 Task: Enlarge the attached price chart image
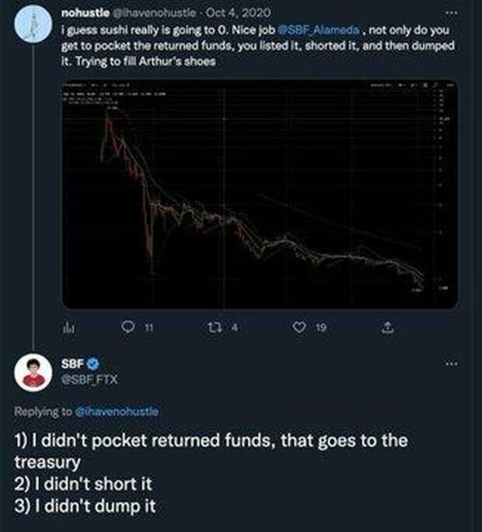(x=258, y=194)
